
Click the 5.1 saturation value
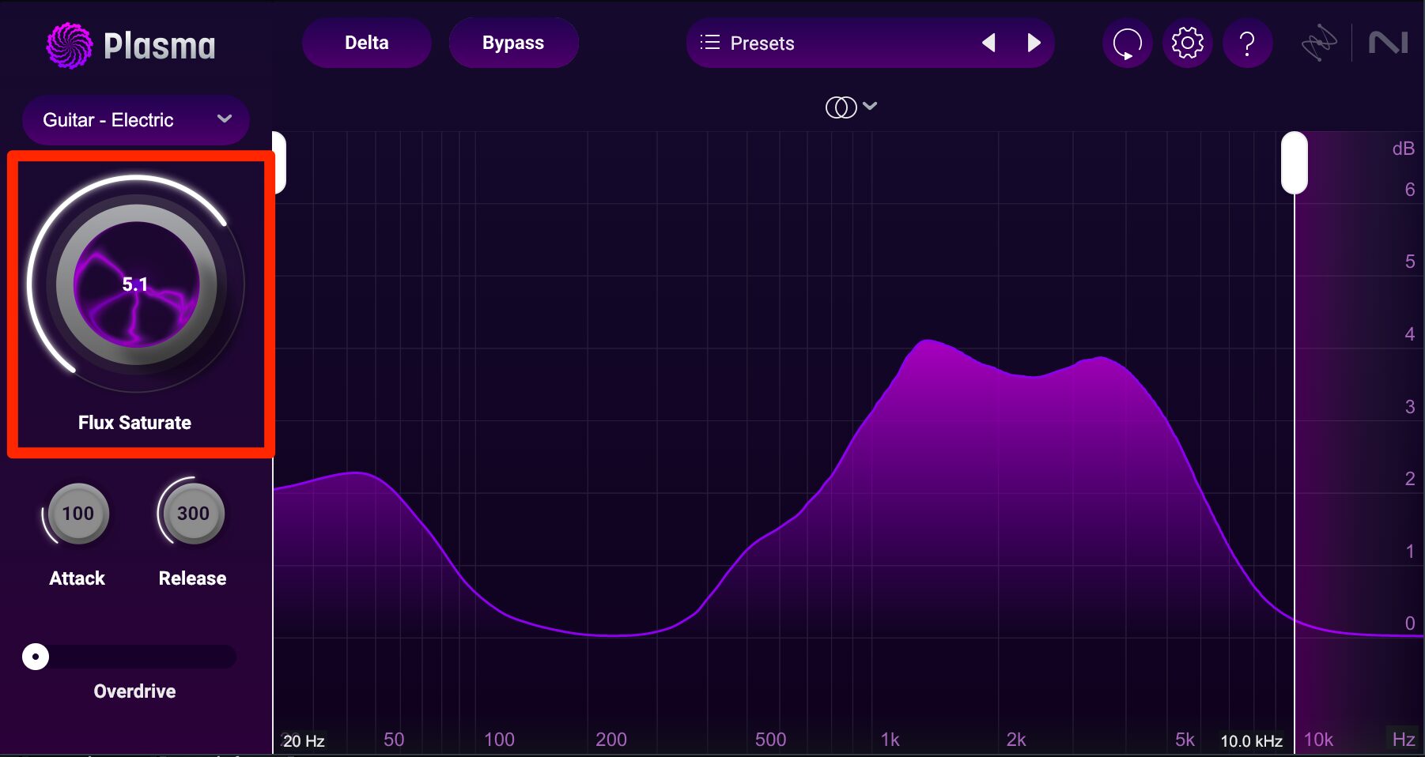[x=135, y=284]
